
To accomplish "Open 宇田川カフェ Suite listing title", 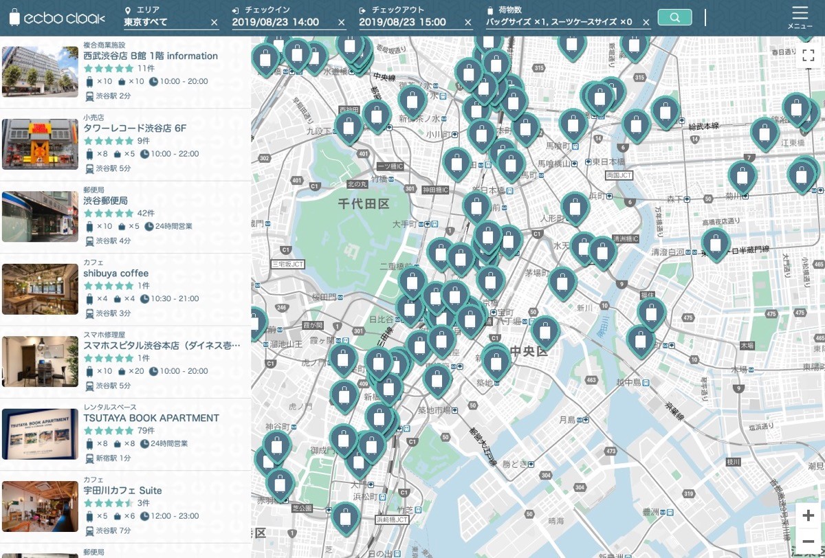I will click(x=122, y=491).
